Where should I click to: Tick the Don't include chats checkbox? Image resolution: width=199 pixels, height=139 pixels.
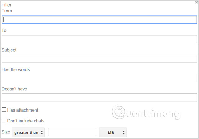point(4,120)
